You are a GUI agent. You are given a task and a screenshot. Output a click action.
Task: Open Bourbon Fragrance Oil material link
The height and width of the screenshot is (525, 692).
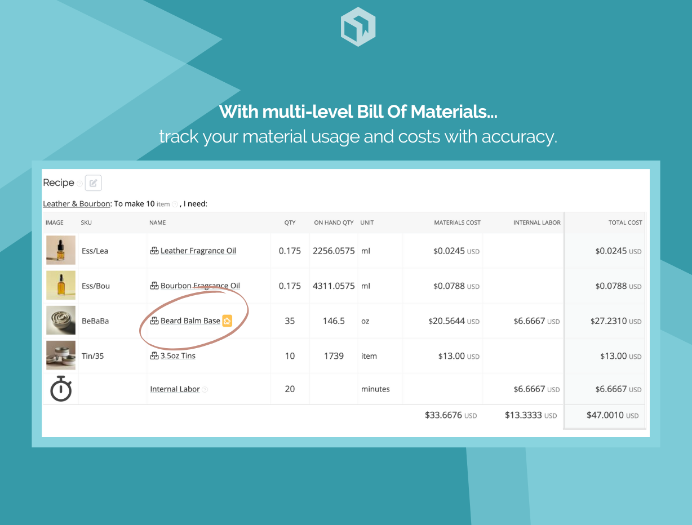coord(200,286)
